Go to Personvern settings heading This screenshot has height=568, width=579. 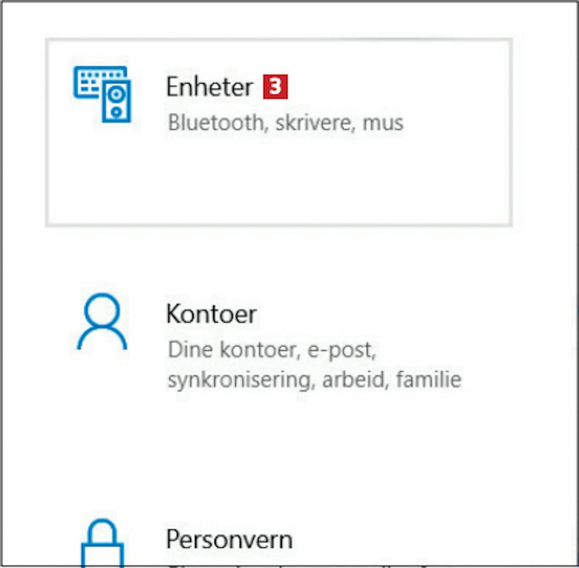point(229,539)
